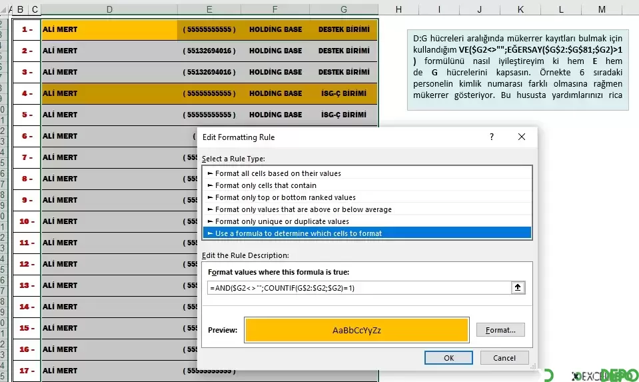639x382 pixels.
Task: Click ( 55555555555 ) in row 1
Action: pos(209,29)
